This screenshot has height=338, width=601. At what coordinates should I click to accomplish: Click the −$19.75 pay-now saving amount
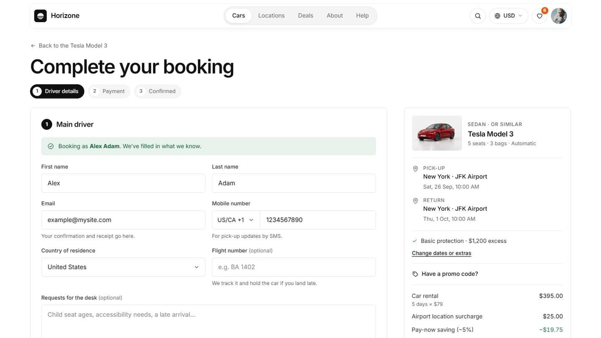click(551, 330)
